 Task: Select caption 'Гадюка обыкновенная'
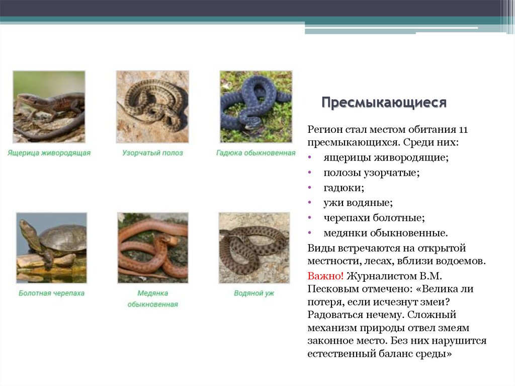[x=256, y=153]
